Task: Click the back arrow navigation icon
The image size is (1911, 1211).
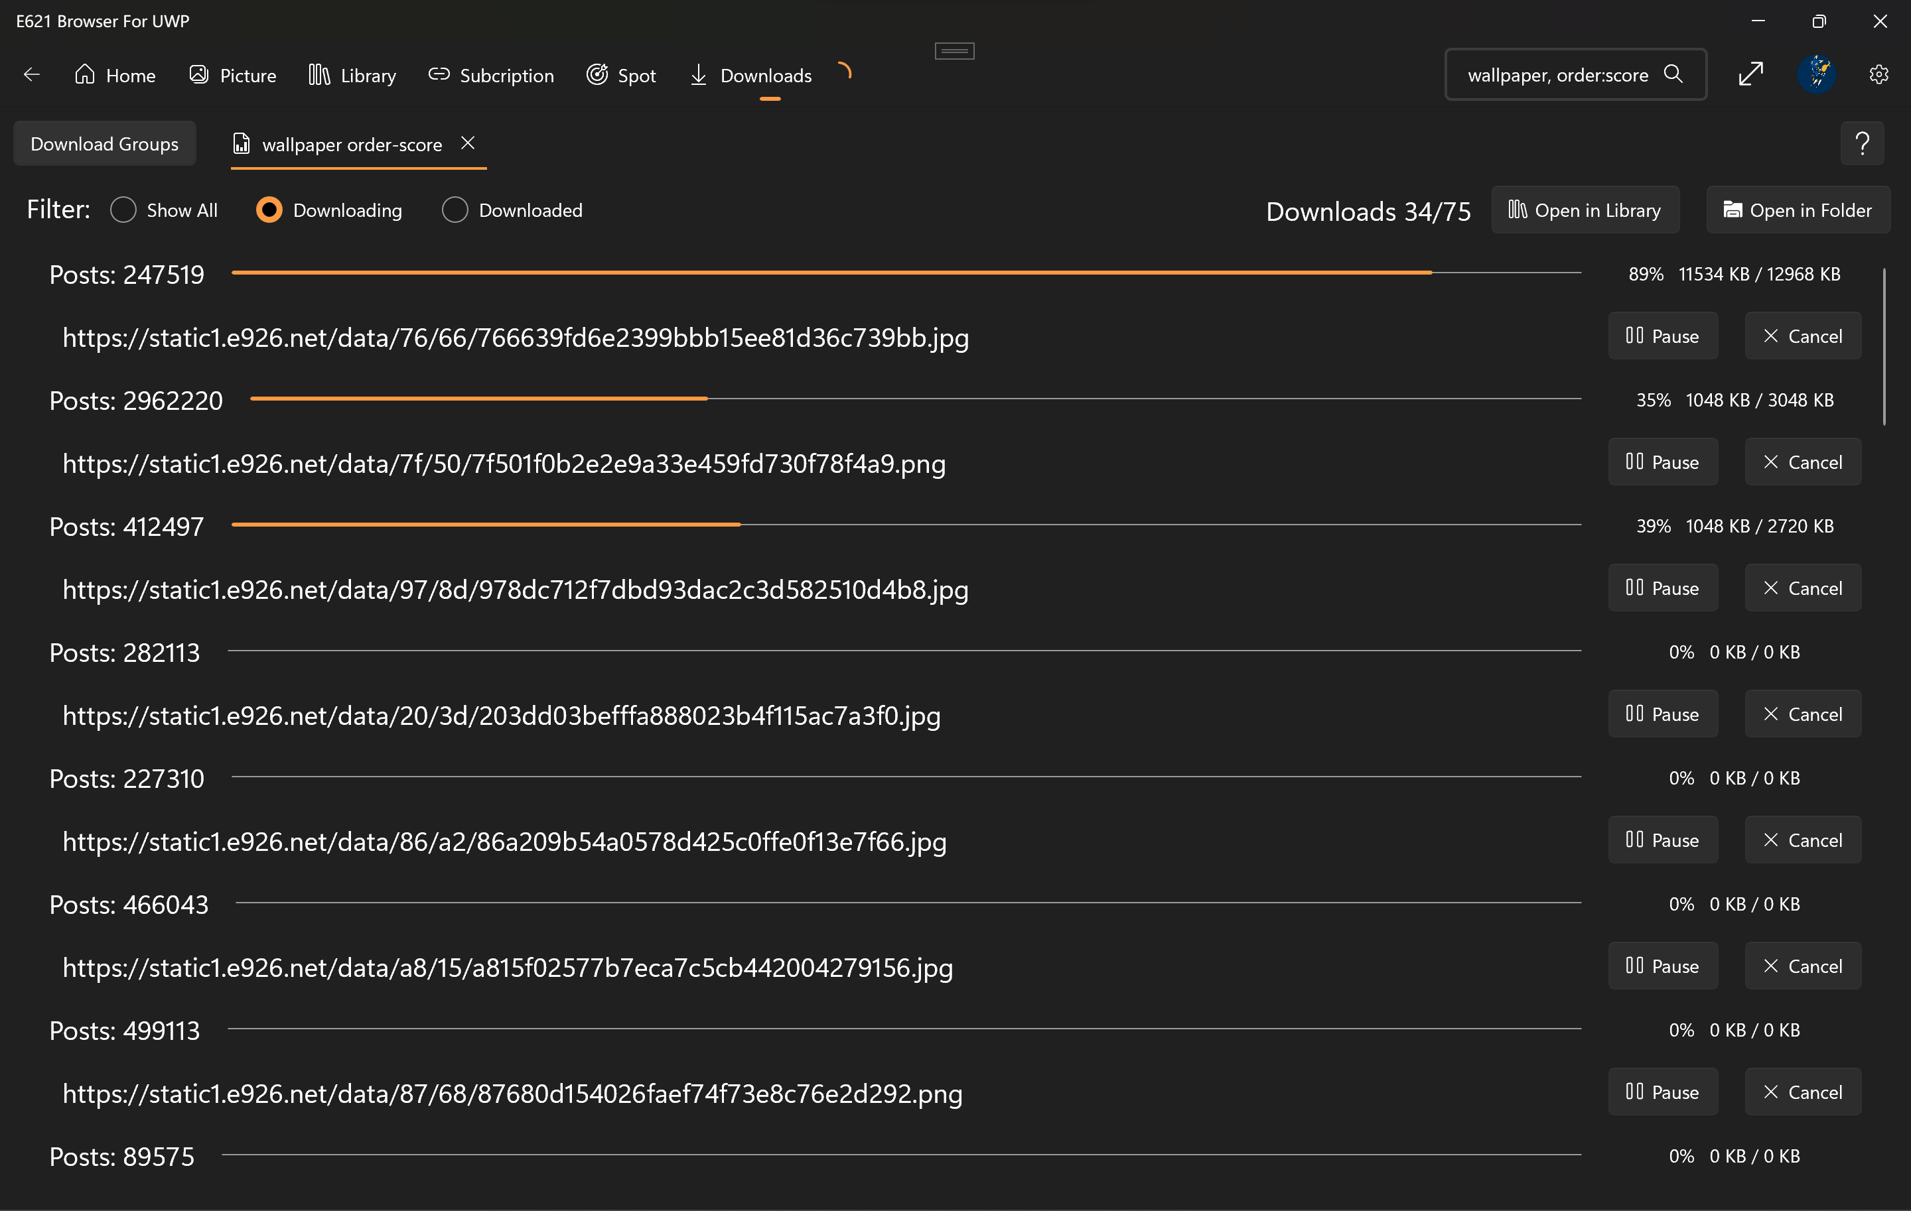Action: (32, 74)
